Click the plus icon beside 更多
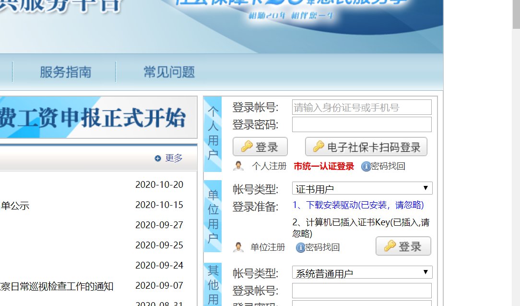 point(157,159)
